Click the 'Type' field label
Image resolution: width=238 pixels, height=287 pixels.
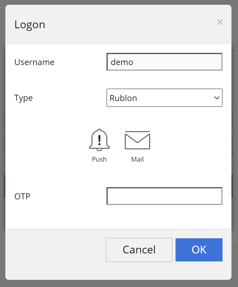click(24, 98)
